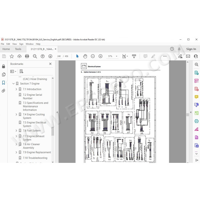Open bookmarks options dropdown
Viewport: 200px width, 200px height.
click(x=13, y=71)
